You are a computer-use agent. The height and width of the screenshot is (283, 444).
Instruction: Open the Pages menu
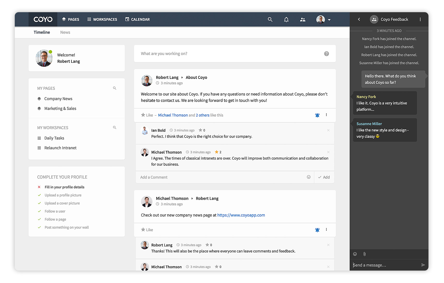tap(71, 19)
